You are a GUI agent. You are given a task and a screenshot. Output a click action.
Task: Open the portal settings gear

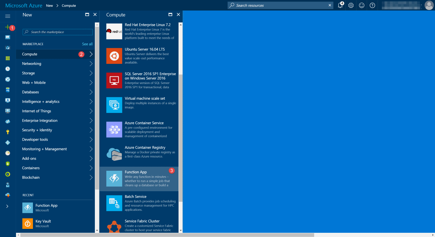tap(351, 5)
